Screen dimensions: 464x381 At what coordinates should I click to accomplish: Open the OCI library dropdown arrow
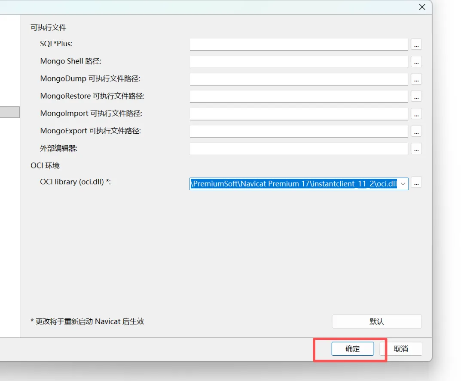click(403, 184)
